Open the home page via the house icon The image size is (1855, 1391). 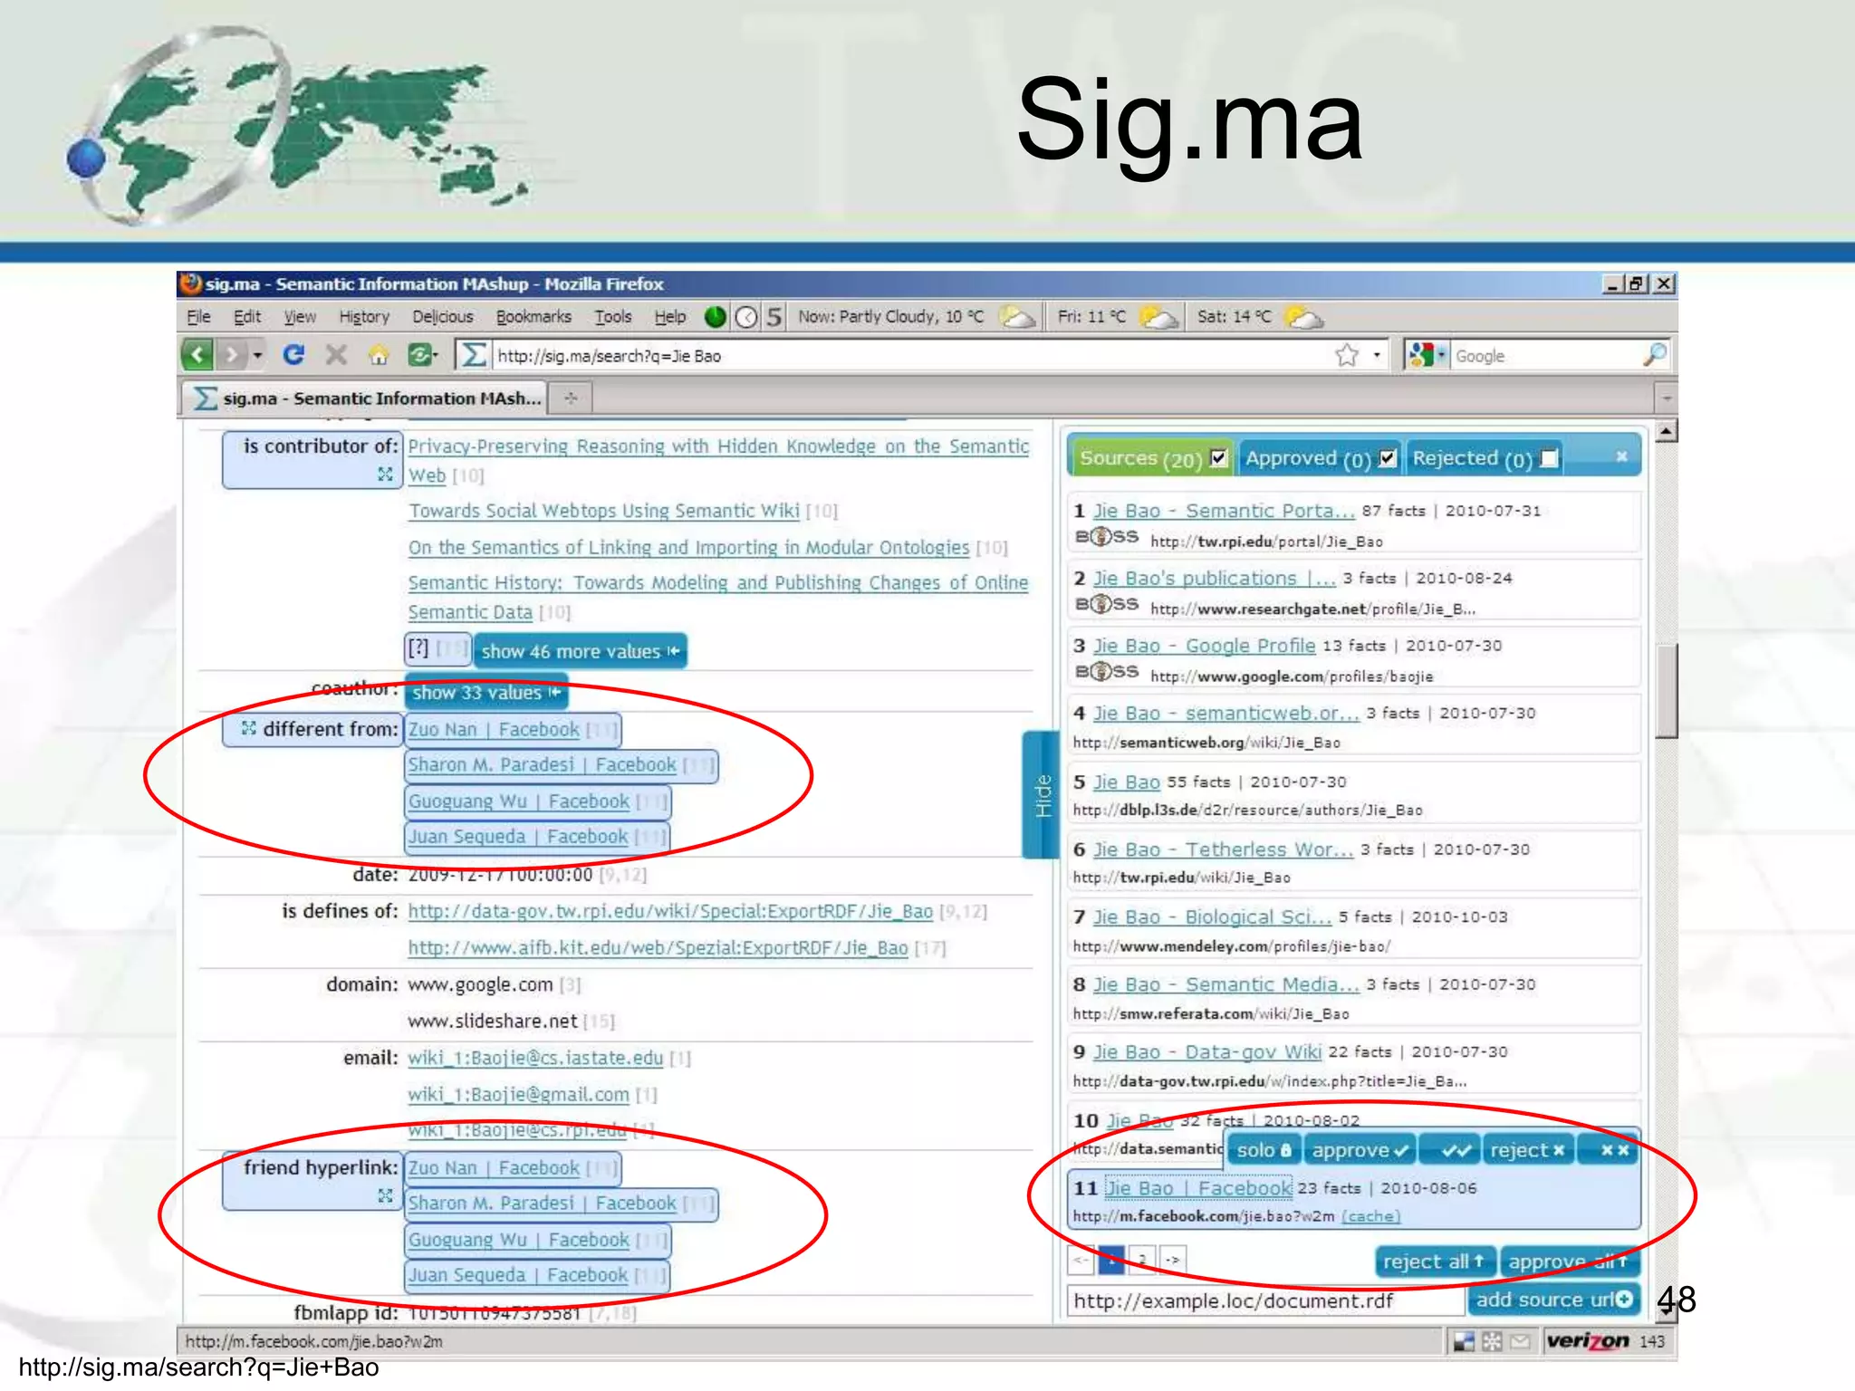(x=379, y=355)
